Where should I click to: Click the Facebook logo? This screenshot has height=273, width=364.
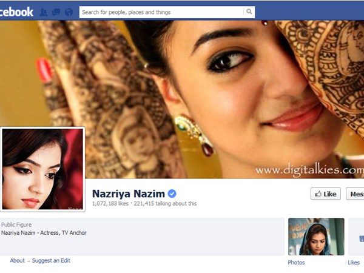tap(16, 12)
